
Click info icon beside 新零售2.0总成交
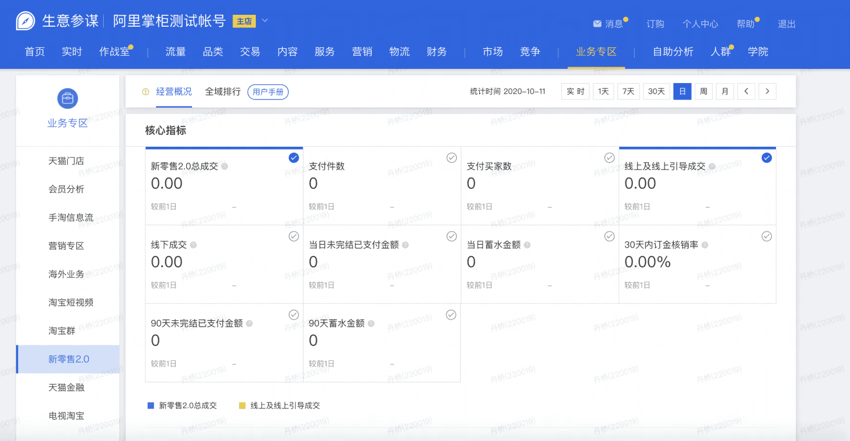224,167
